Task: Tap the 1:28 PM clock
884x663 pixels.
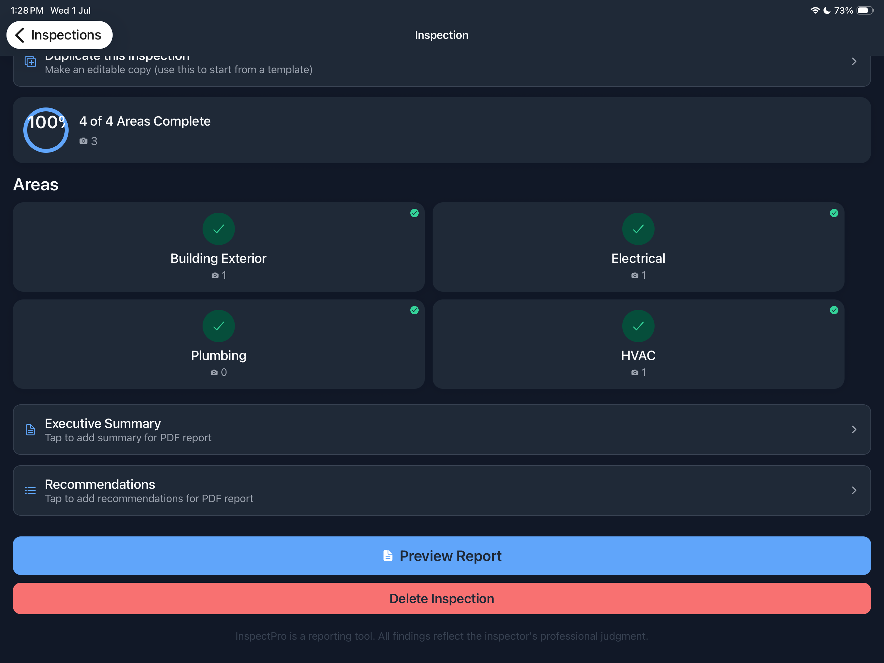Action: (27, 10)
